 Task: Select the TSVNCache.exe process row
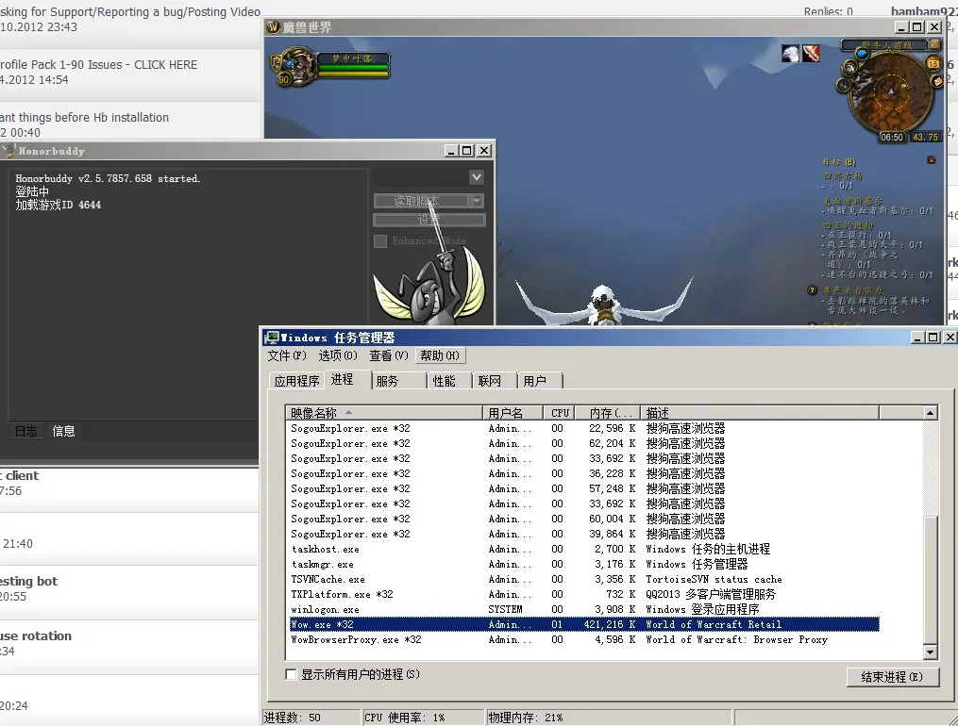[x=584, y=580]
